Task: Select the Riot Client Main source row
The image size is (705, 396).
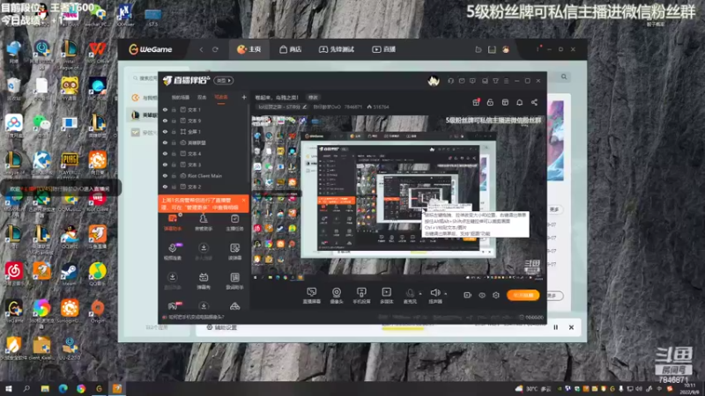Action: (204, 175)
